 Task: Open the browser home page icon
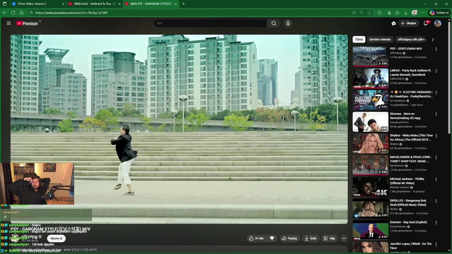[22, 13]
